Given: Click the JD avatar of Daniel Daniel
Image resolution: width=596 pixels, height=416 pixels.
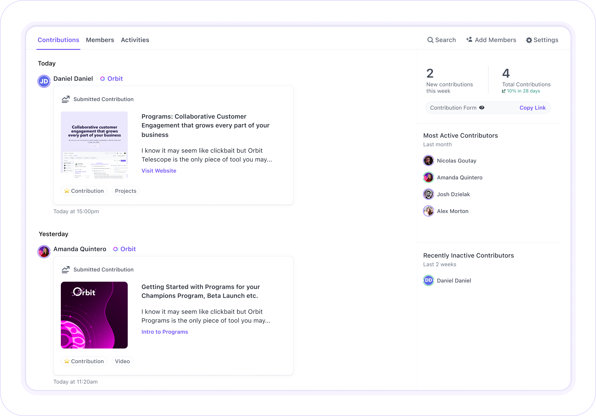Looking at the screenshot, I should tap(44, 81).
